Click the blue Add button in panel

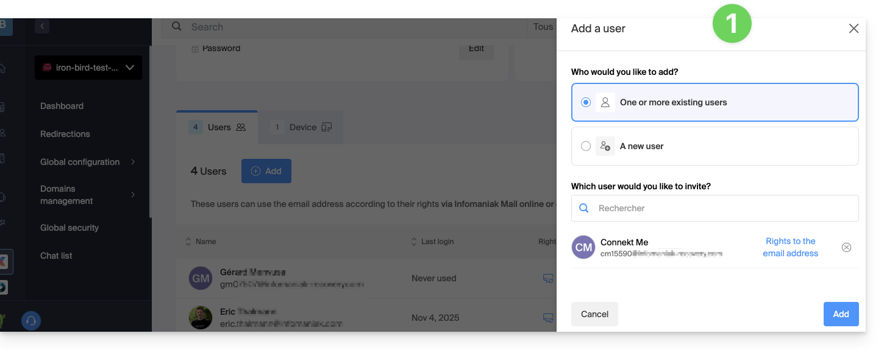[841, 314]
